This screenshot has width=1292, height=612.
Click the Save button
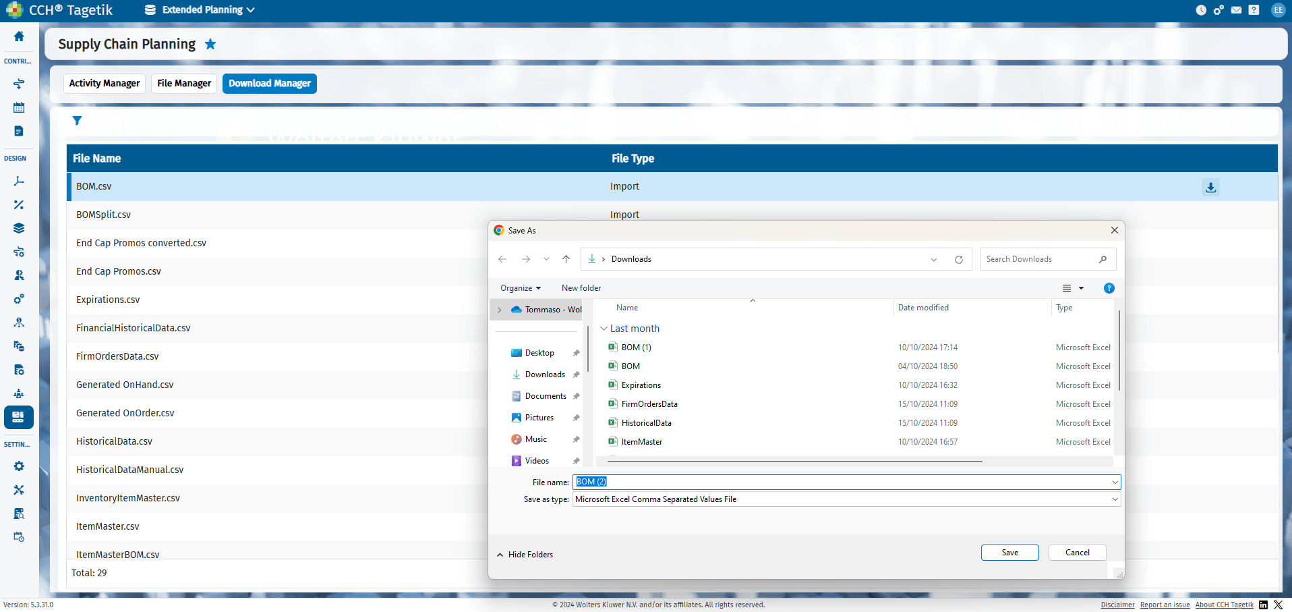pos(1010,553)
